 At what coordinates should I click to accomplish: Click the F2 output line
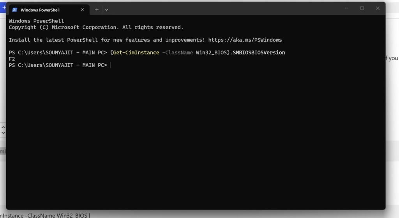pos(12,59)
